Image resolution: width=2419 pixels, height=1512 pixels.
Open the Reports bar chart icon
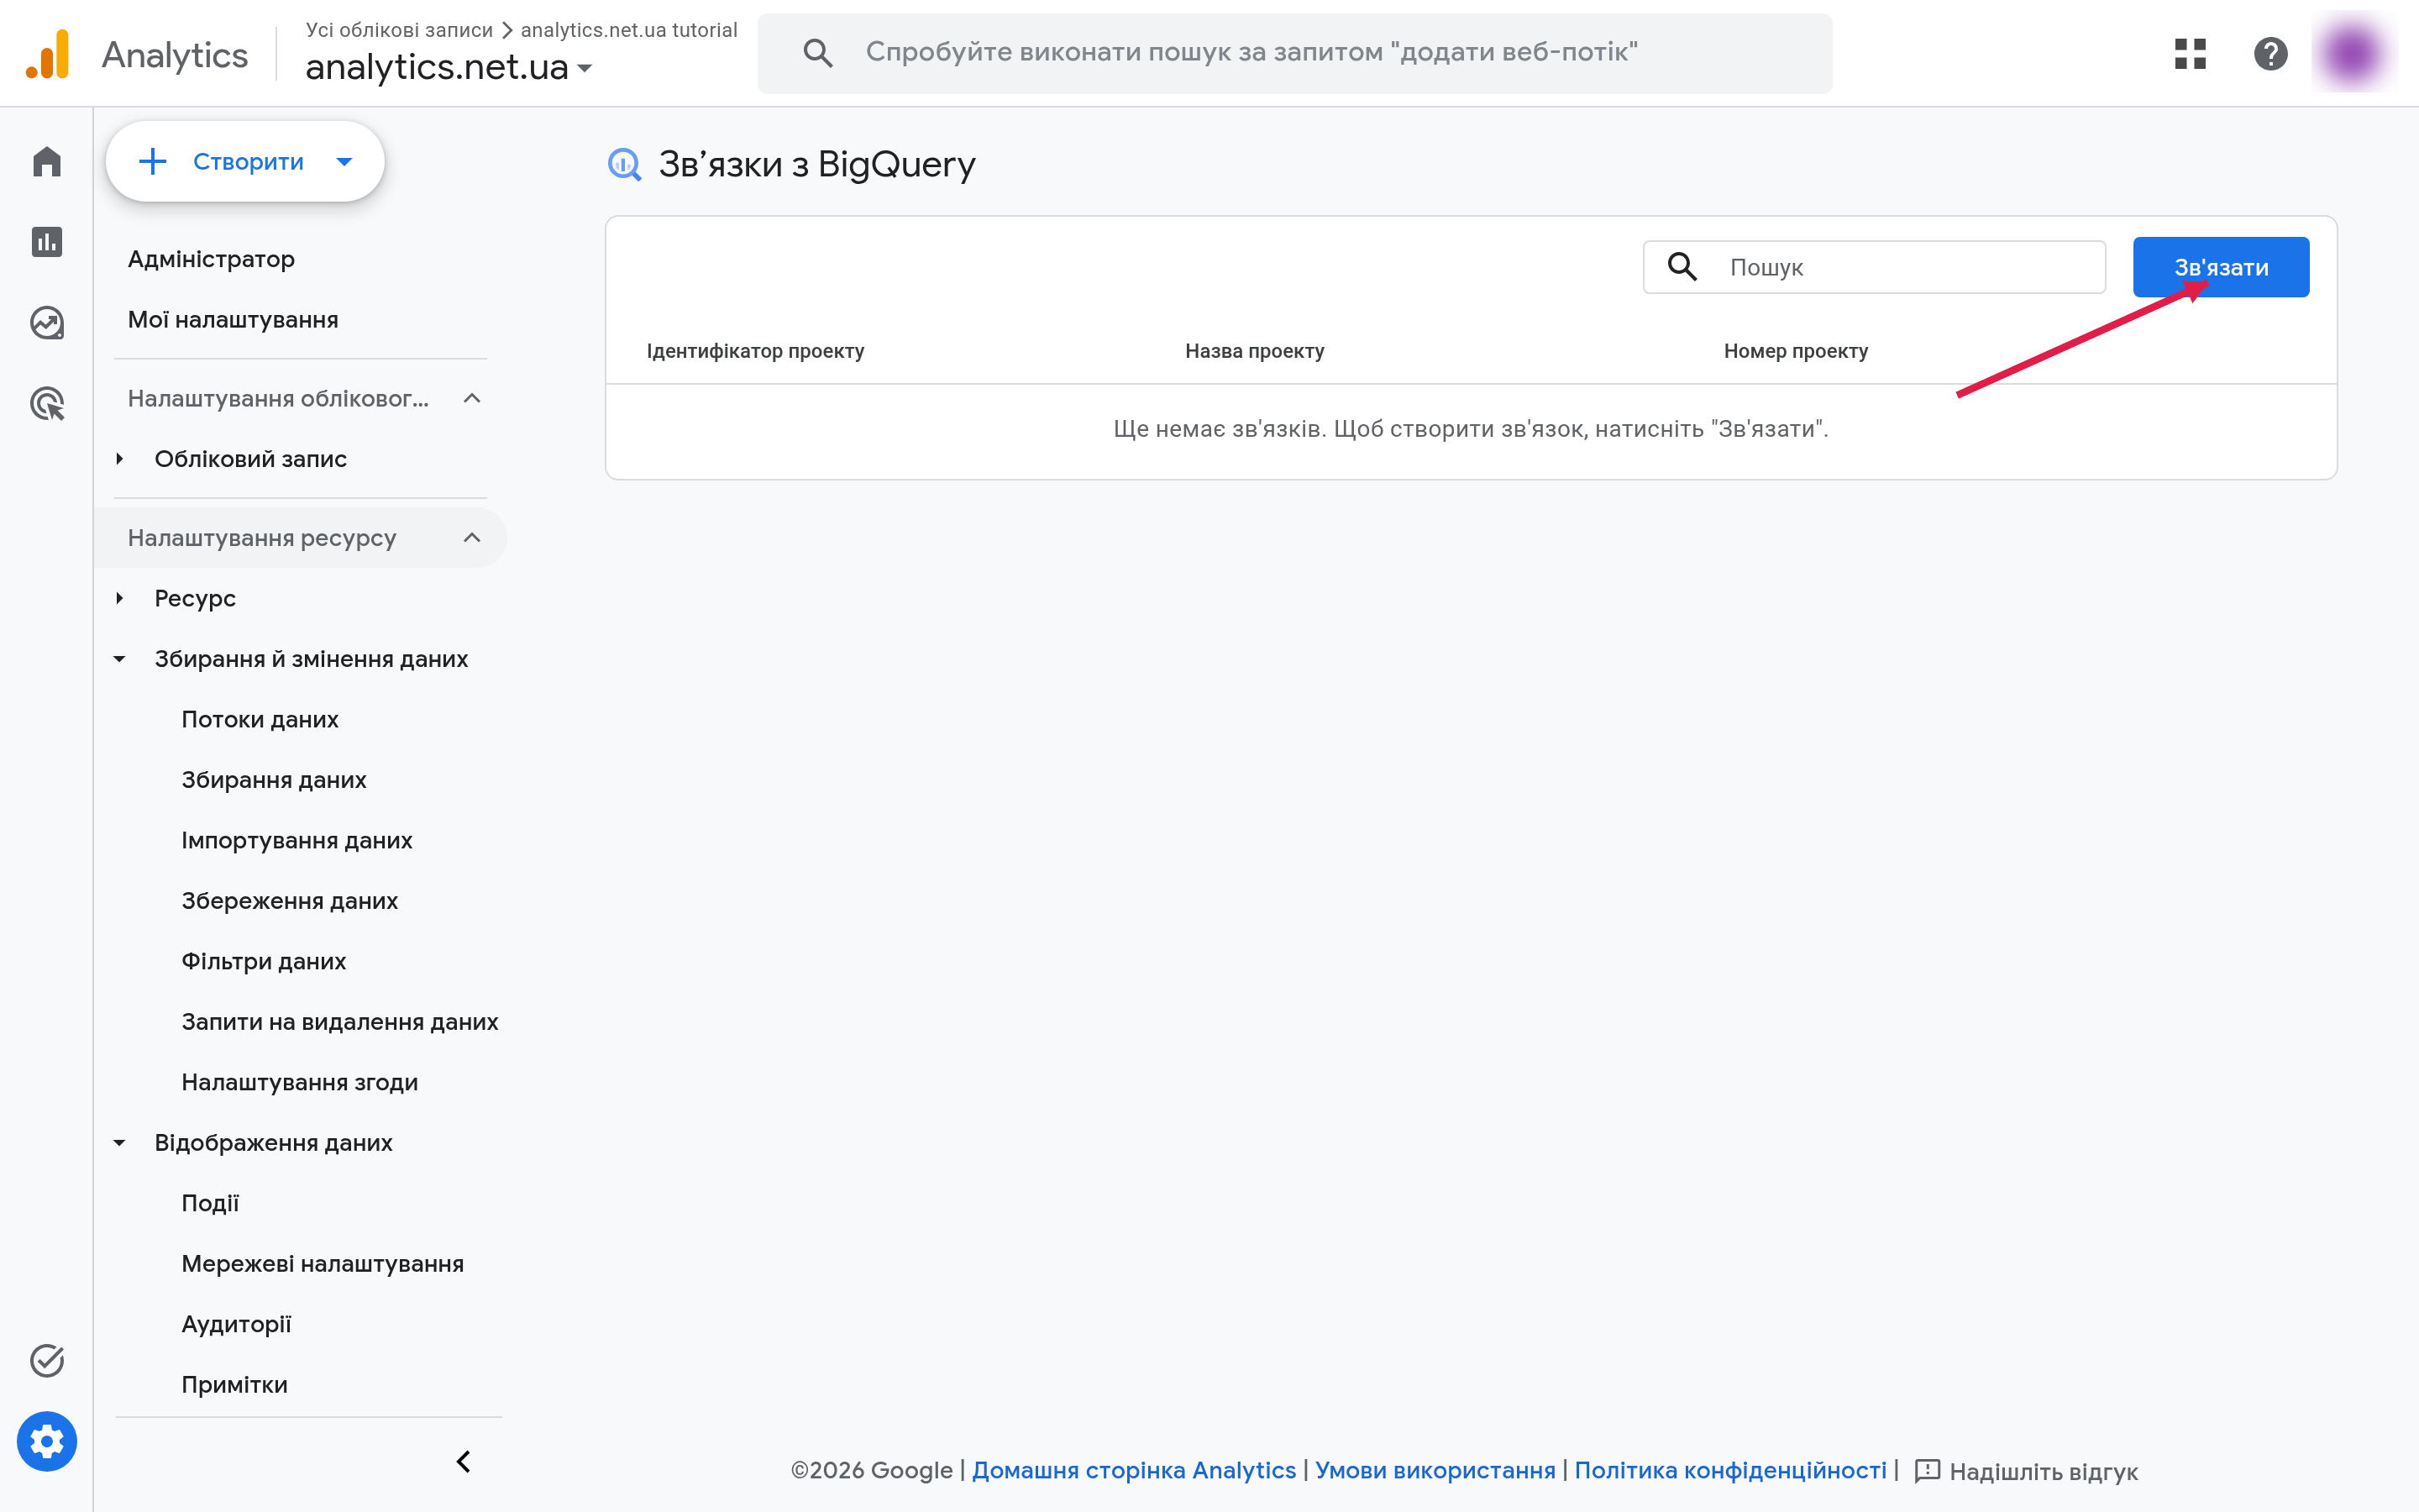click(x=47, y=242)
